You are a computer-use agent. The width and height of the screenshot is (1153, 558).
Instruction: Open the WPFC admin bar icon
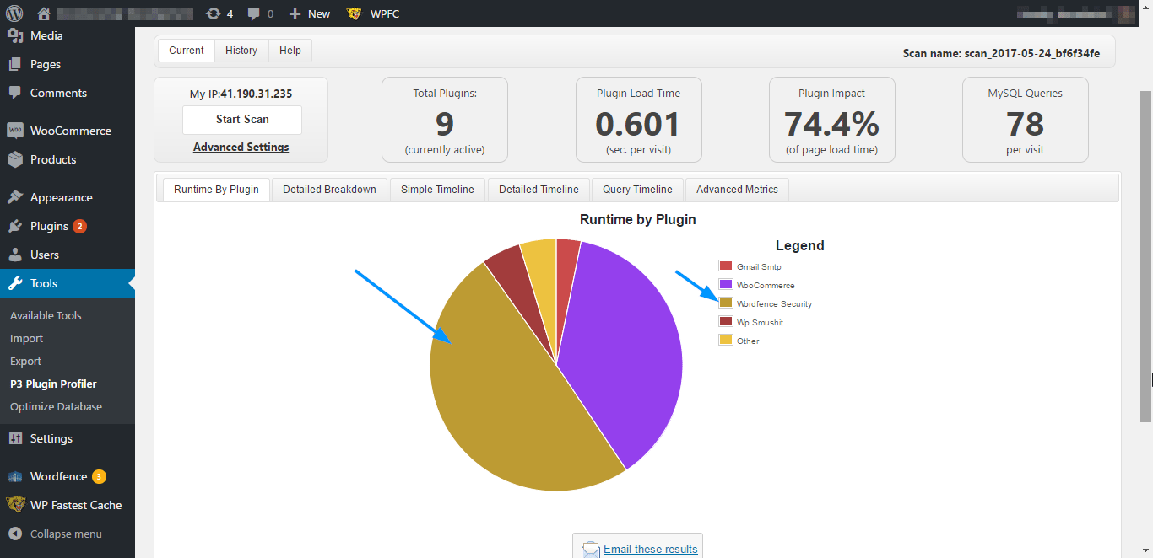coord(355,13)
